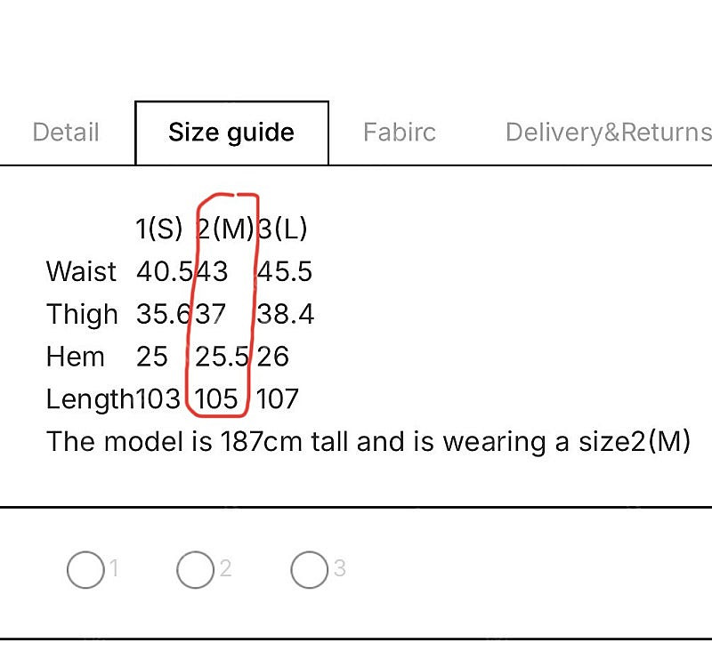Choose size 2 radio option

[x=195, y=569]
